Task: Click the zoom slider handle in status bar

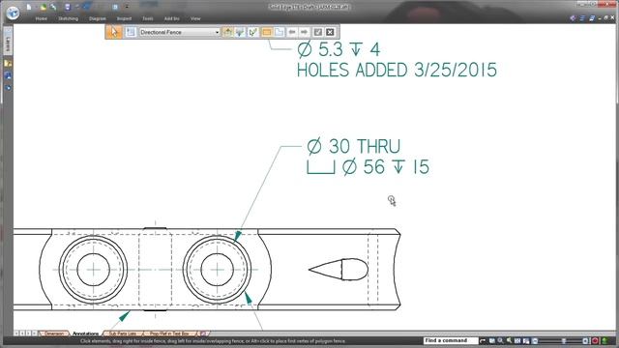Action: tap(564, 340)
